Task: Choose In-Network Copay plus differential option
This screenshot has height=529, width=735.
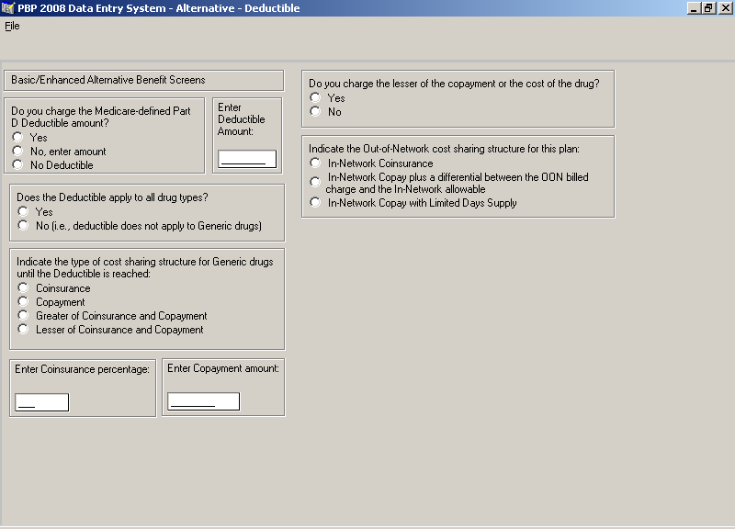Action: click(315, 182)
